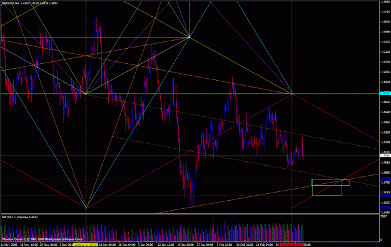Click the BW MFI + Volumes indicator label
Image resolution: width=391 pixels, height=247 pixels.
click(19, 217)
